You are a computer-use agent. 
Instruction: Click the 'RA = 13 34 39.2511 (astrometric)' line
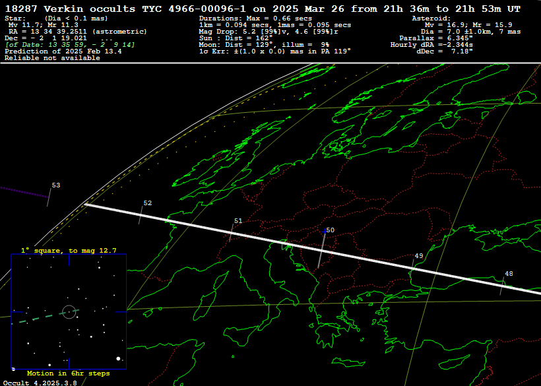click(78, 32)
